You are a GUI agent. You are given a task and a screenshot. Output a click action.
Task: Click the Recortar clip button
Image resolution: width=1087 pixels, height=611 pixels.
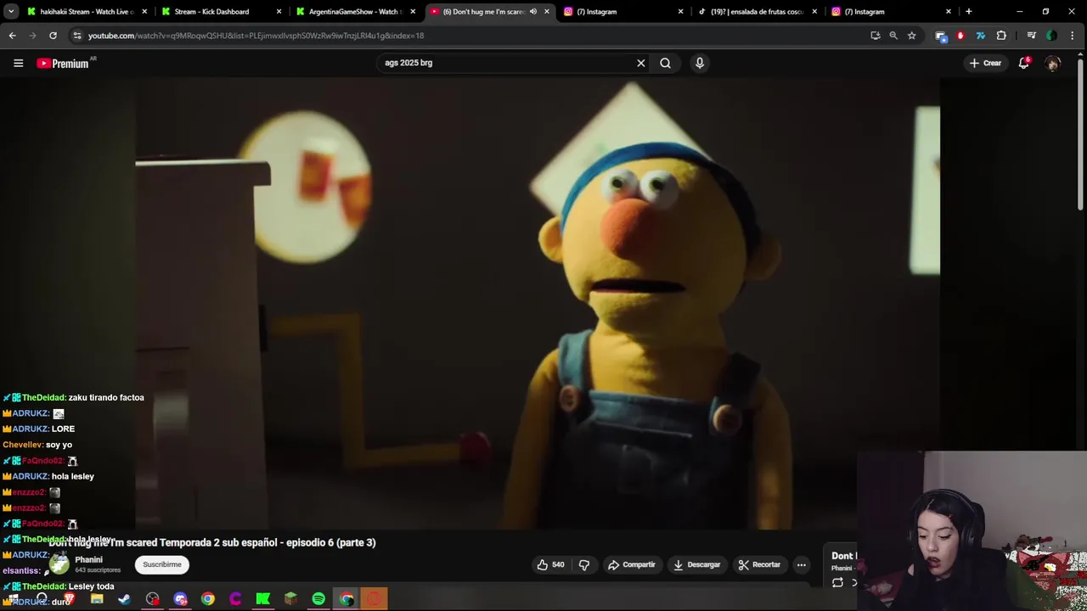click(x=759, y=564)
